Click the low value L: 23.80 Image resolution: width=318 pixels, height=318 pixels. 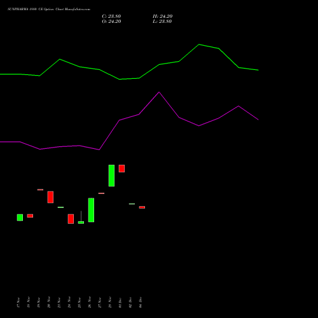point(162,22)
